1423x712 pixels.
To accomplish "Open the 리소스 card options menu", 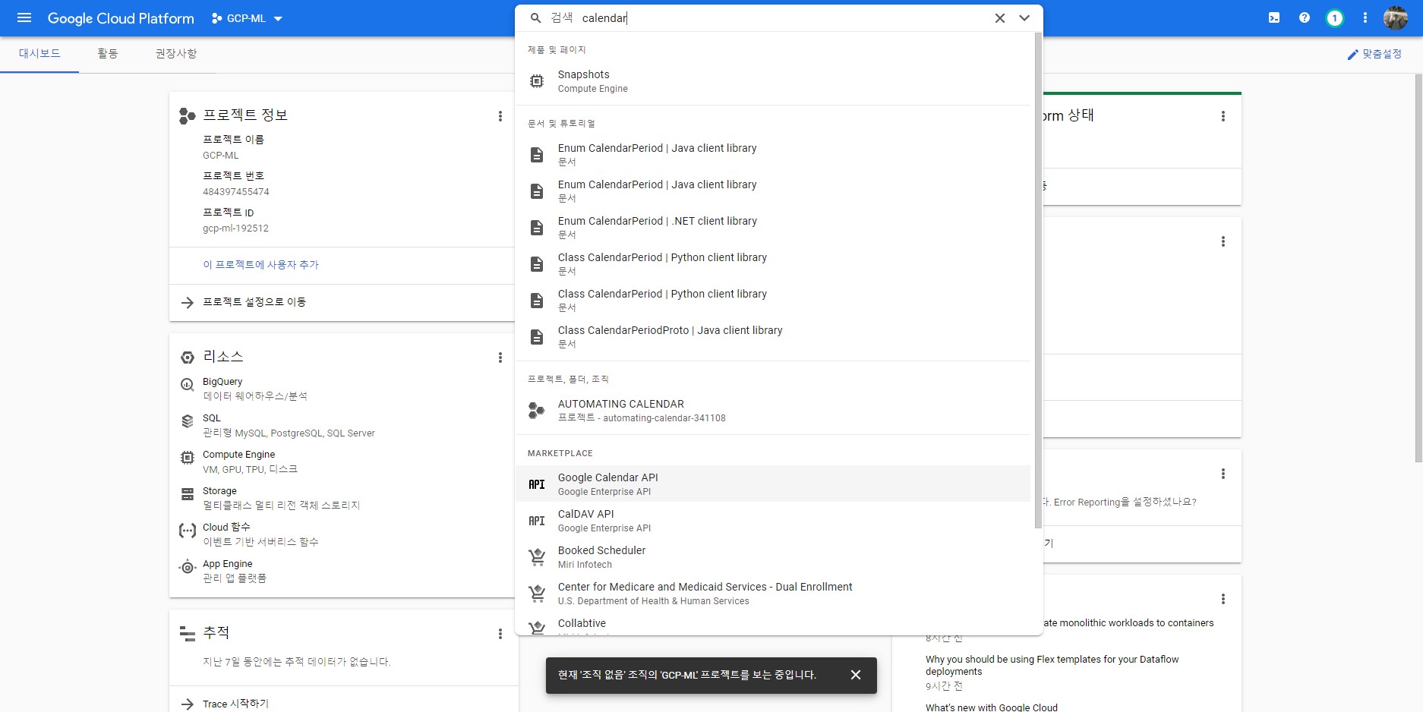I will 500,358.
